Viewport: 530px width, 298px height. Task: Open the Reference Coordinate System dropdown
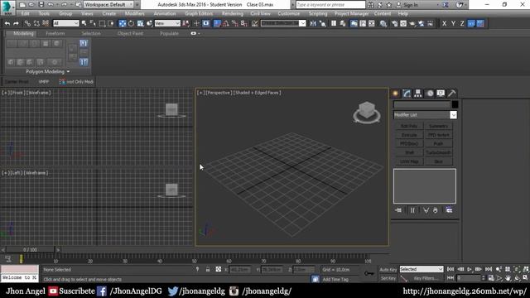167,23
